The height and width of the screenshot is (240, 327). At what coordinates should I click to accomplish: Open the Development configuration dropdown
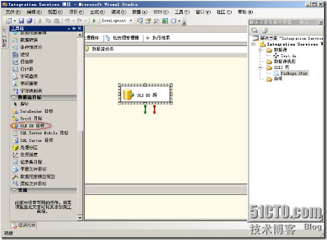[131, 20]
